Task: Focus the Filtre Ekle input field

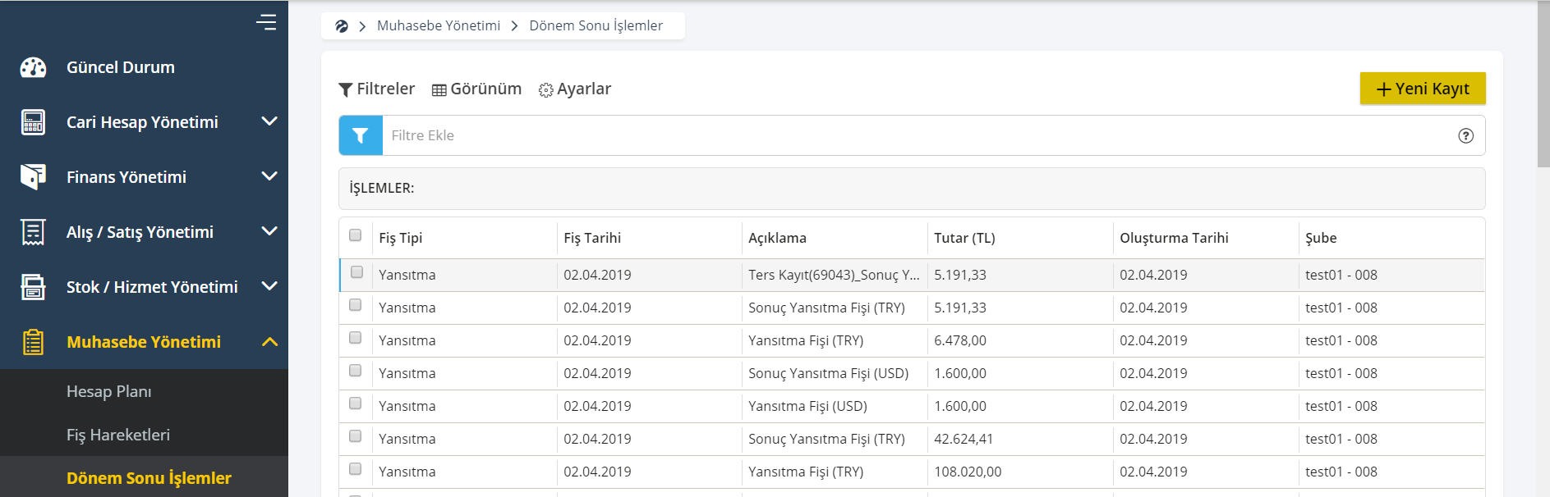Action: click(920, 135)
